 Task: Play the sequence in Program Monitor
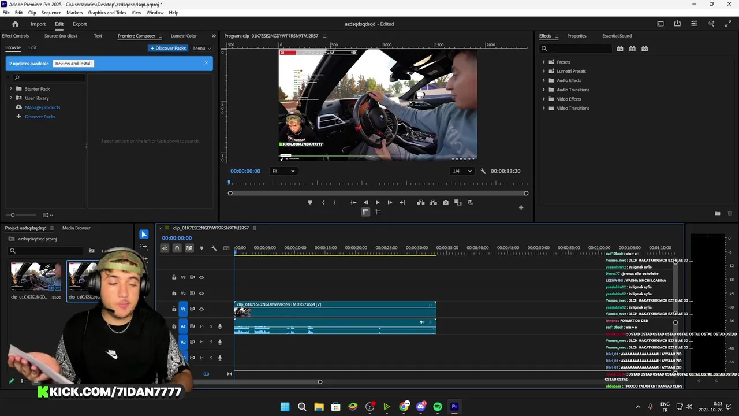tap(378, 202)
